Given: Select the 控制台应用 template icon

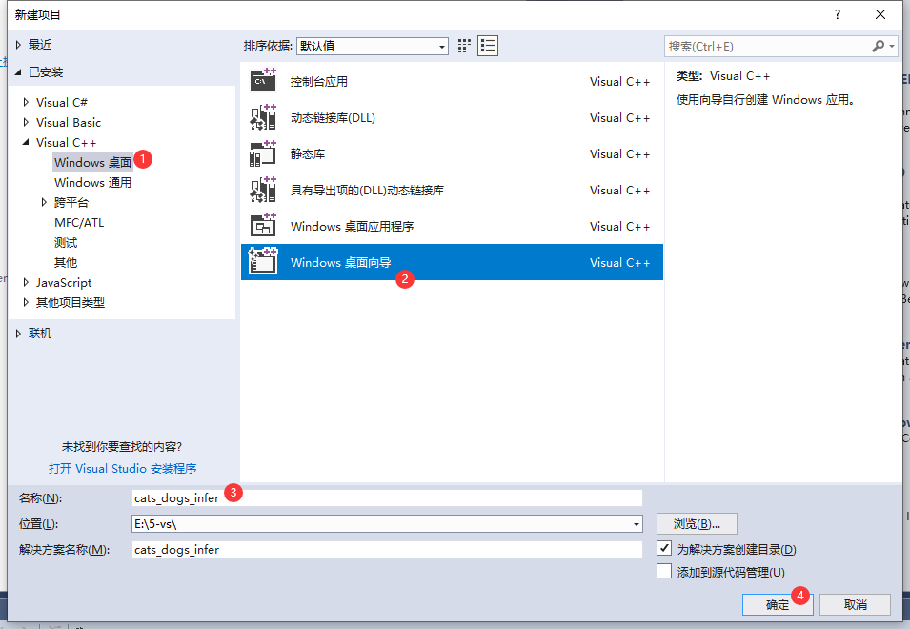Looking at the screenshot, I should [263, 81].
